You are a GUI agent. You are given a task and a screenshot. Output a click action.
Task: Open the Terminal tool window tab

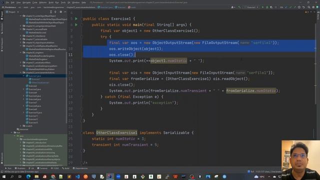42,168
